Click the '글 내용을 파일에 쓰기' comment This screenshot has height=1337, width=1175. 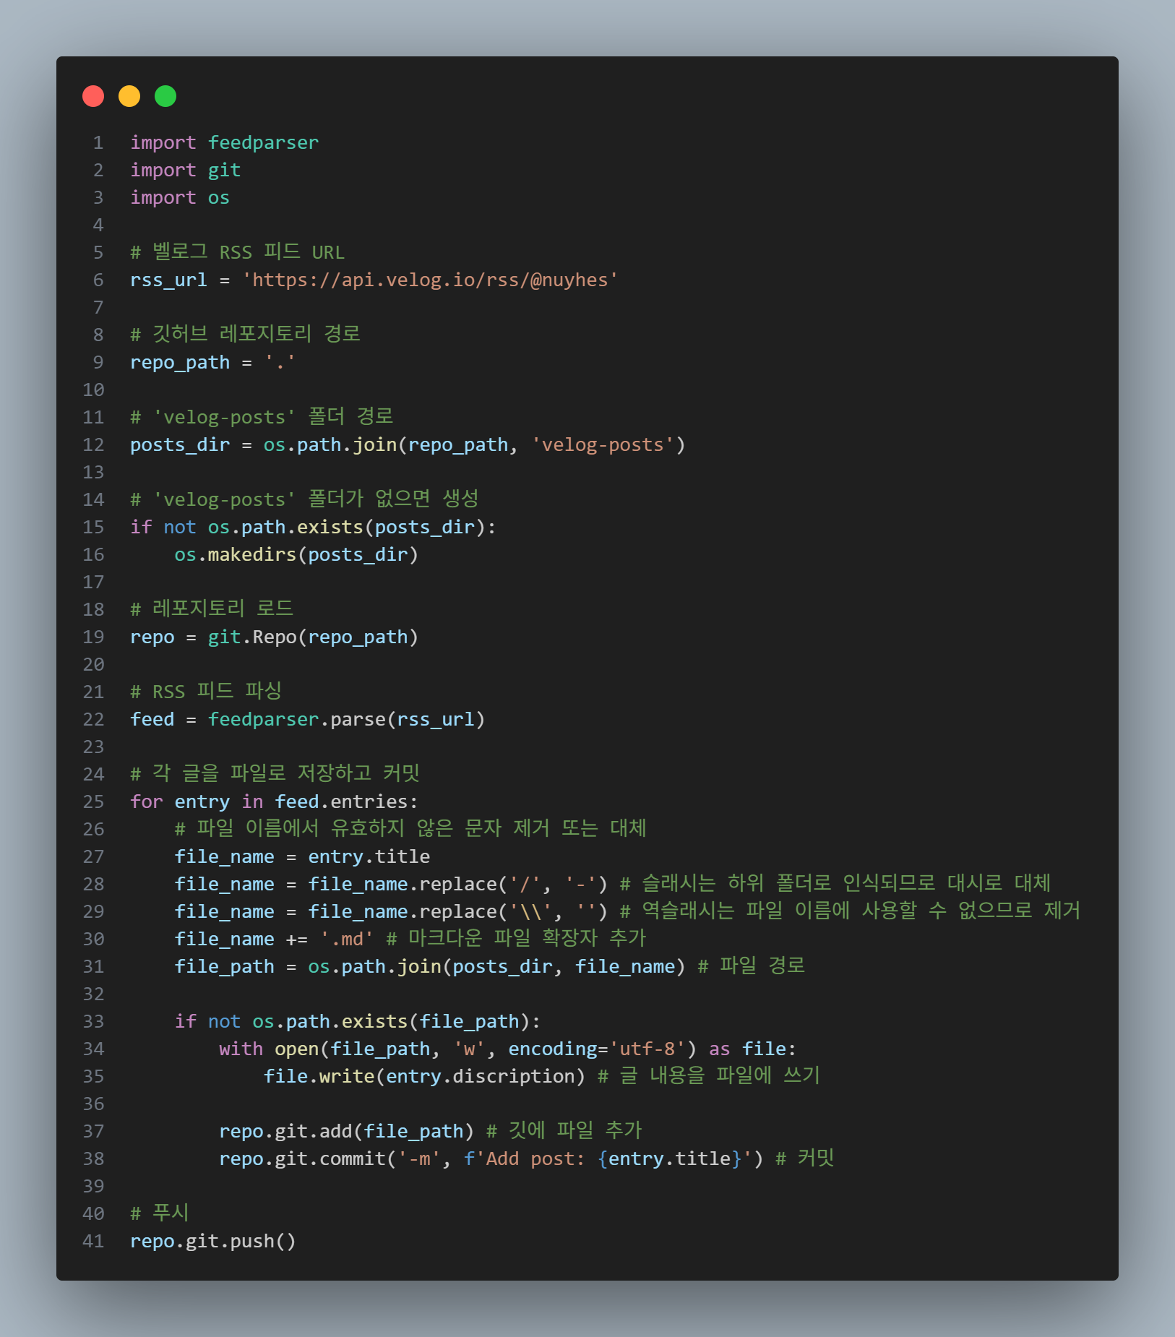pyautogui.click(x=710, y=1075)
